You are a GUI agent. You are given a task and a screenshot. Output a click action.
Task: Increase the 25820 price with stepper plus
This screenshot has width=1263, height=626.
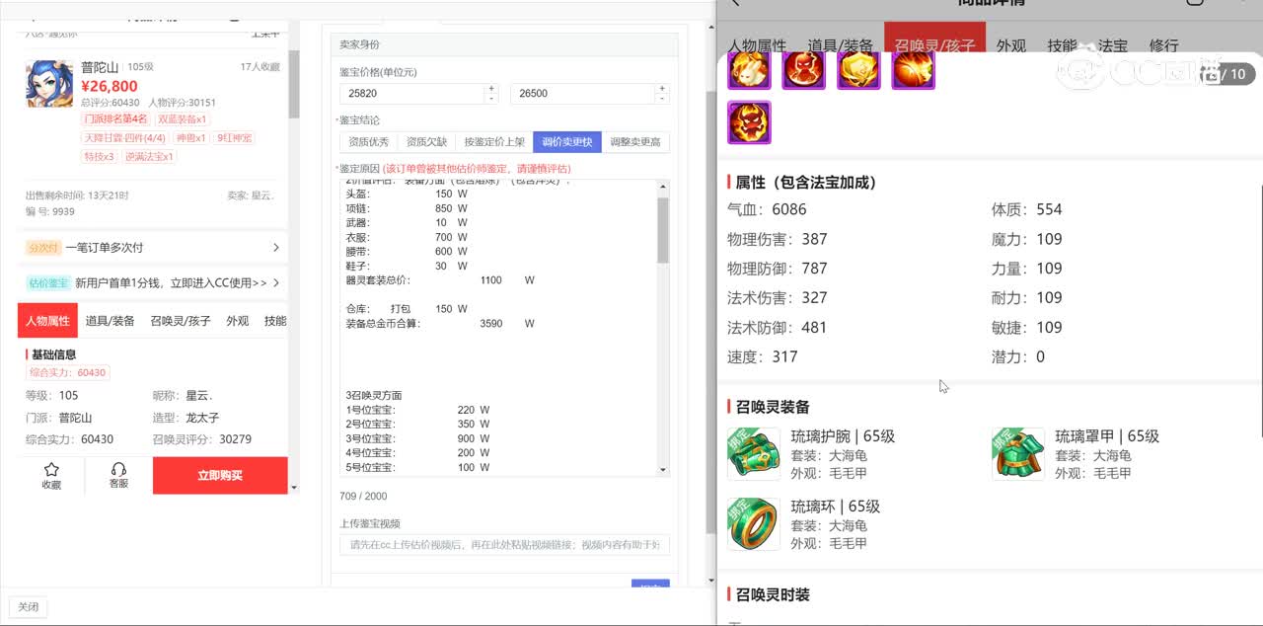(x=491, y=88)
